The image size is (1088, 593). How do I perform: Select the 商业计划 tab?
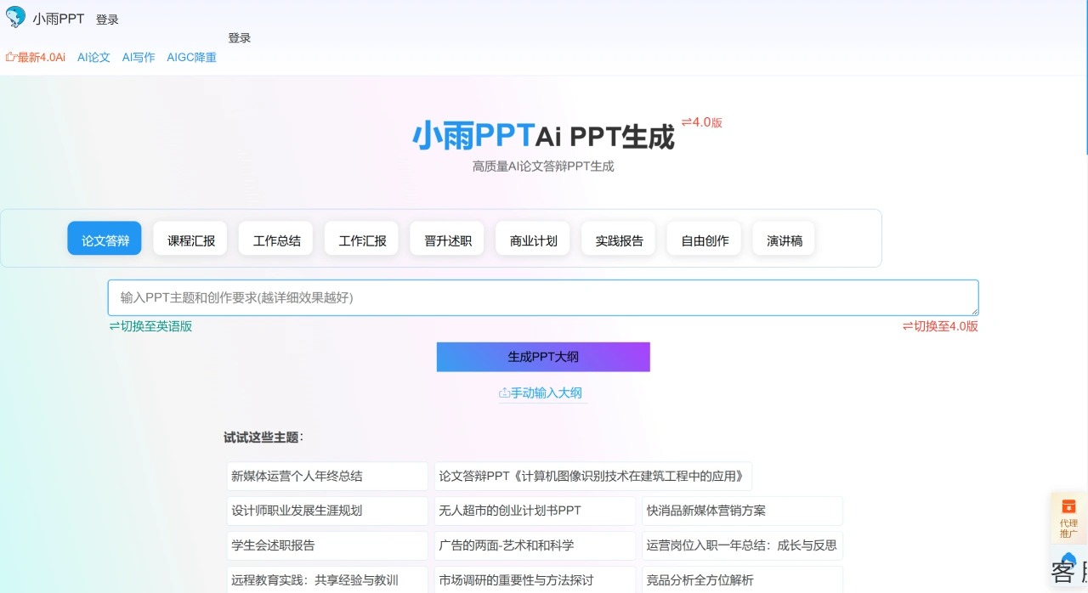click(532, 240)
